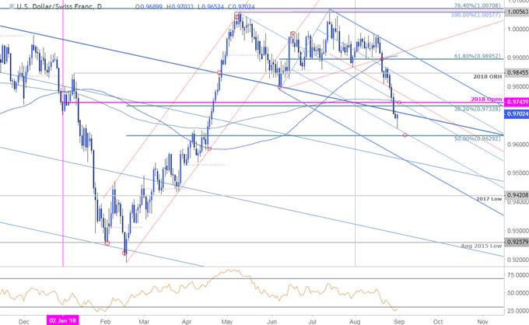Click the blue 0.97024 current price label
This screenshot has height=325, width=529.
coord(517,114)
